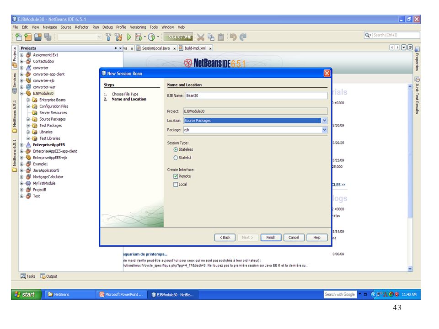Click the Server Resources folder icon
This screenshot has height=329, width=439.
tap(35, 113)
